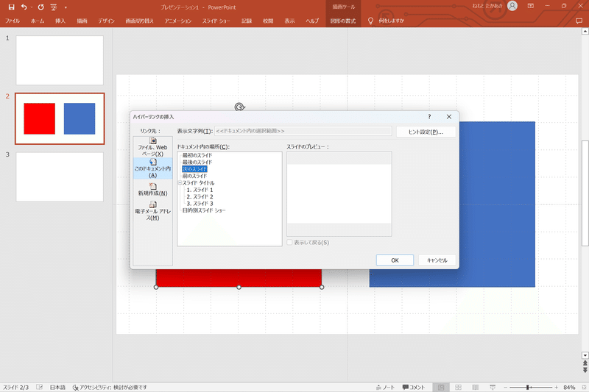This screenshot has width=589, height=392.
Task: Open the ribbon display options icon
Action: 530,6
